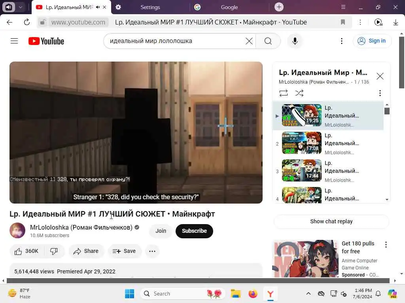This screenshot has width=405, height=303.
Task: Switch to the Settings tab
Action: coord(150,7)
